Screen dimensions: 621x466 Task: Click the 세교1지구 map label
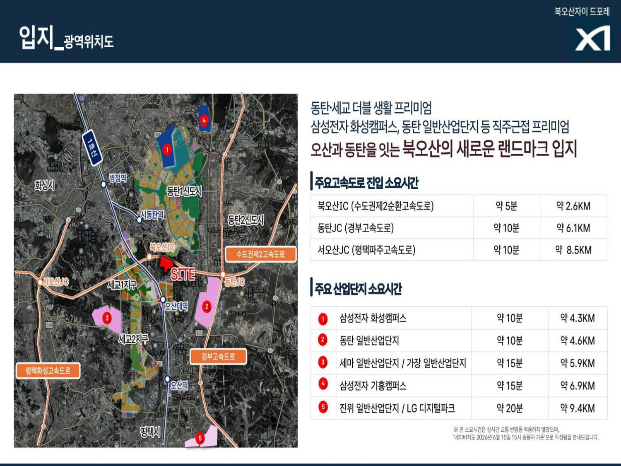click(x=122, y=285)
